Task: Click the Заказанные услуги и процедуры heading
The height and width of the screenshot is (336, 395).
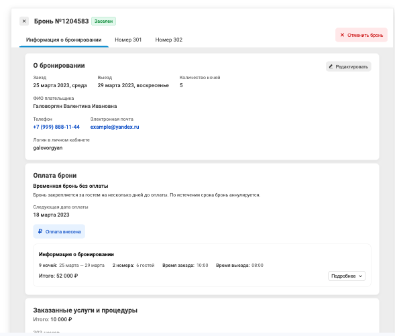Action: 85,311
